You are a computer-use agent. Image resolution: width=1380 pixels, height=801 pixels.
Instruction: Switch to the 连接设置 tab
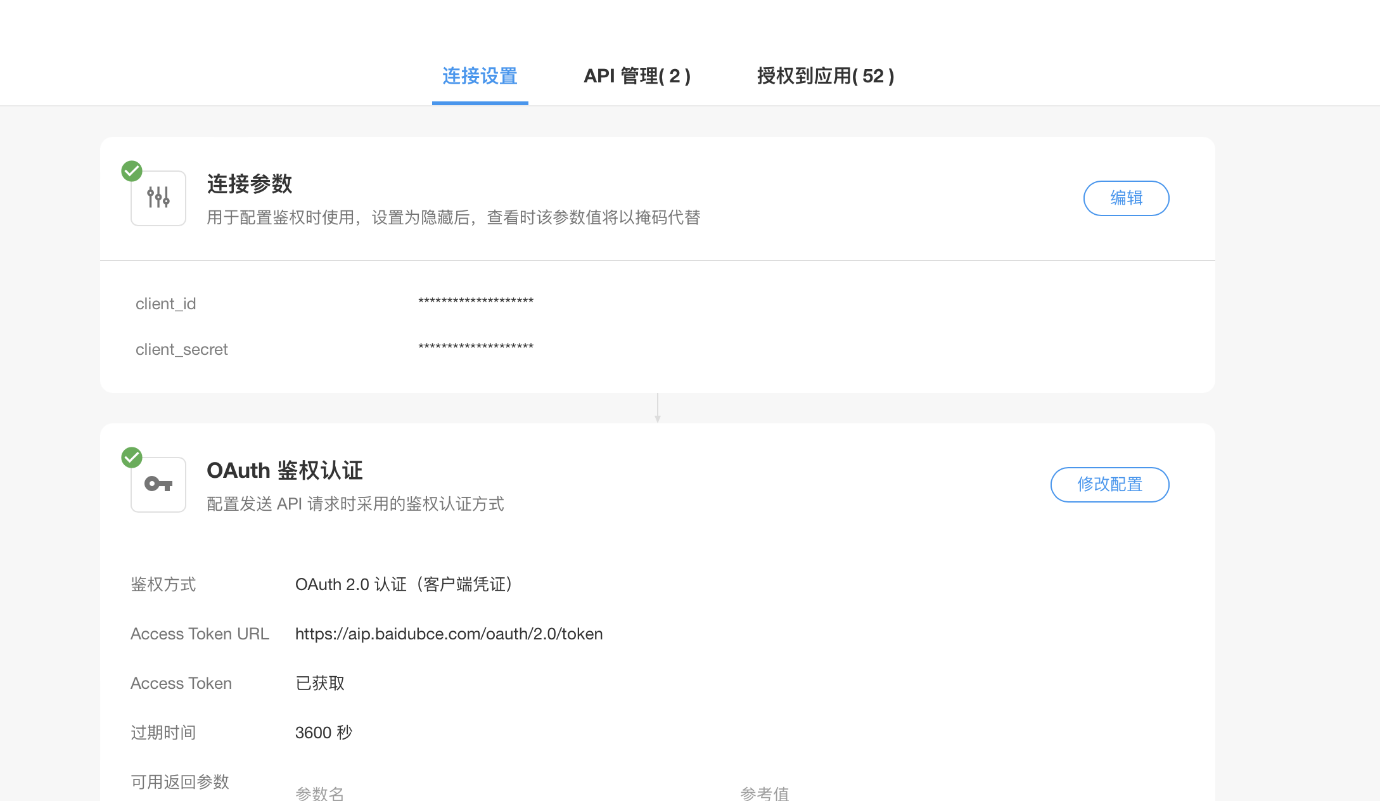(x=480, y=76)
